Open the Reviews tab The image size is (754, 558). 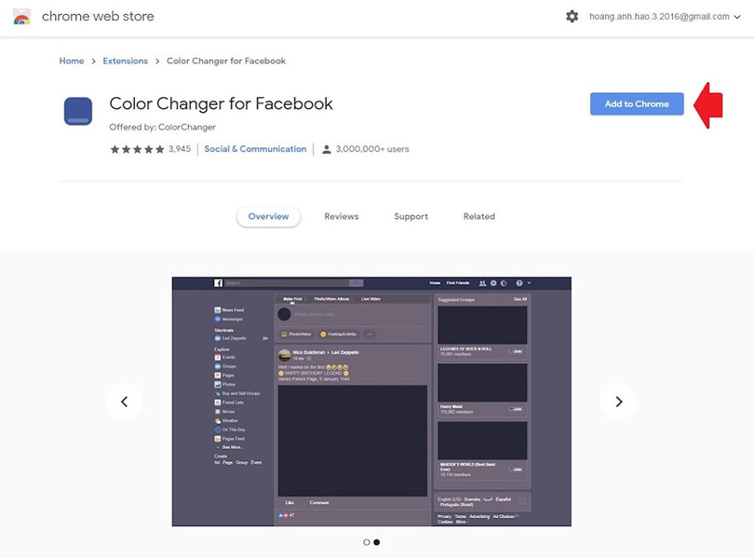pyautogui.click(x=342, y=216)
